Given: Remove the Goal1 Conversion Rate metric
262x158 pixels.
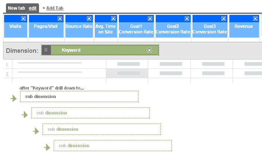Looking at the screenshot, I should tap(150, 19).
